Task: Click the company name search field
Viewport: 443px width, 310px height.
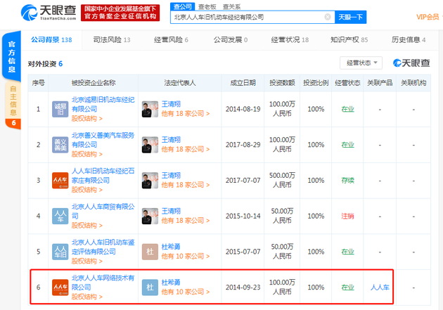Action: (x=246, y=17)
